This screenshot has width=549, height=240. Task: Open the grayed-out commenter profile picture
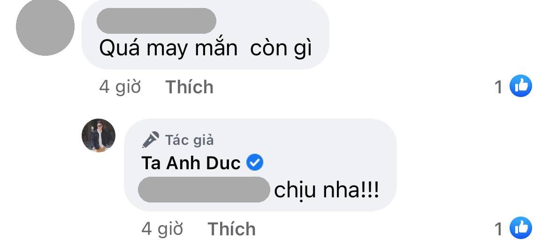[x=45, y=26]
